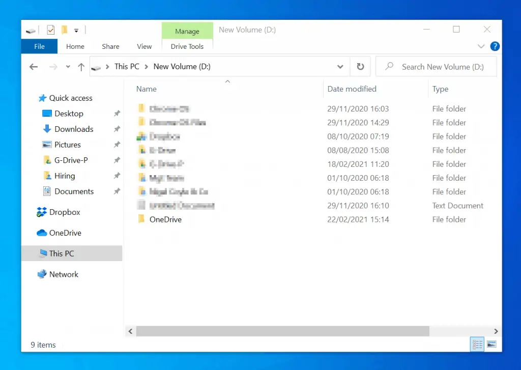Click the drive icon in the title bar
The width and height of the screenshot is (521, 370).
coord(31,31)
